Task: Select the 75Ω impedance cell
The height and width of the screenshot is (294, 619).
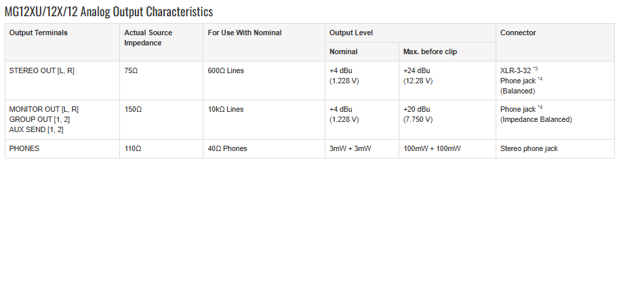Action: pyautogui.click(x=161, y=81)
